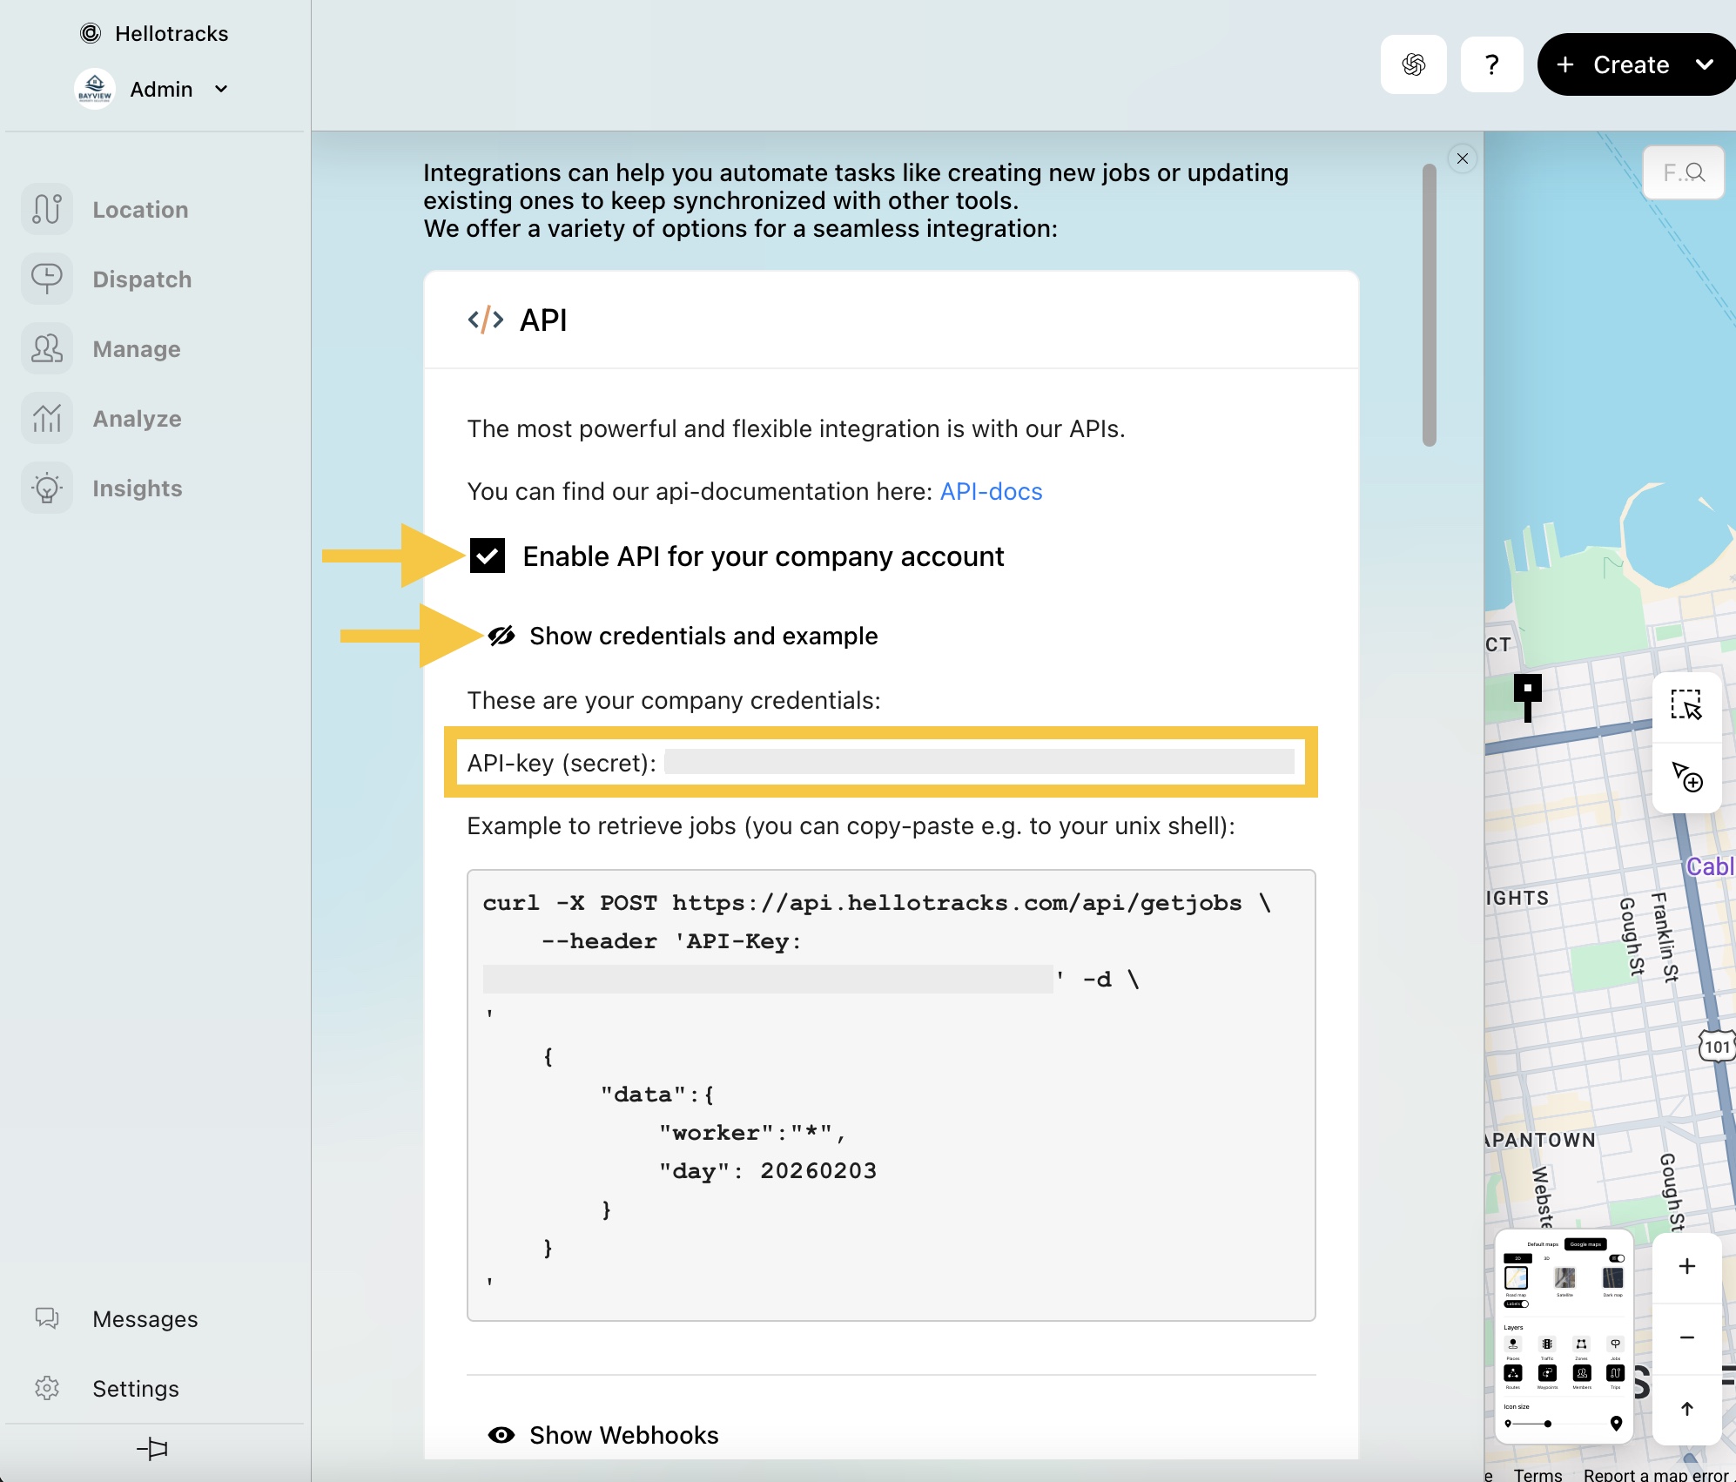Close the integrations panel

(1463, 158)
